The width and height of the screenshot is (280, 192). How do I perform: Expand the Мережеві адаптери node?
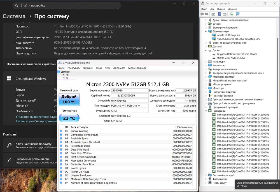click(x=206, y=77)
